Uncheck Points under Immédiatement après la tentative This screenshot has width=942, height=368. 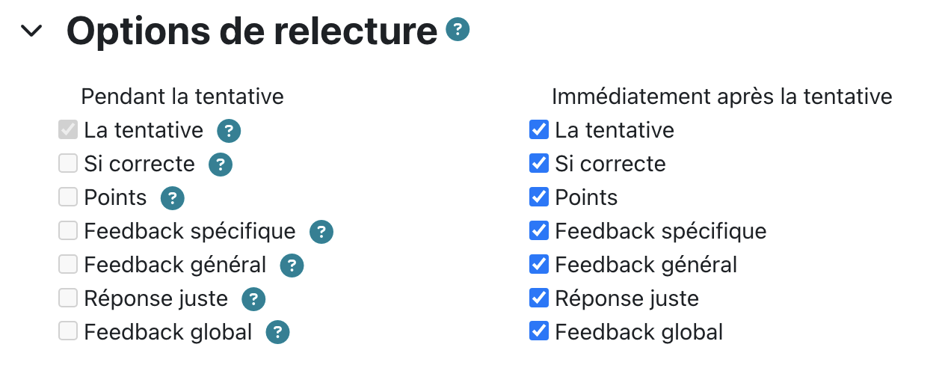[x=538, y=197]
